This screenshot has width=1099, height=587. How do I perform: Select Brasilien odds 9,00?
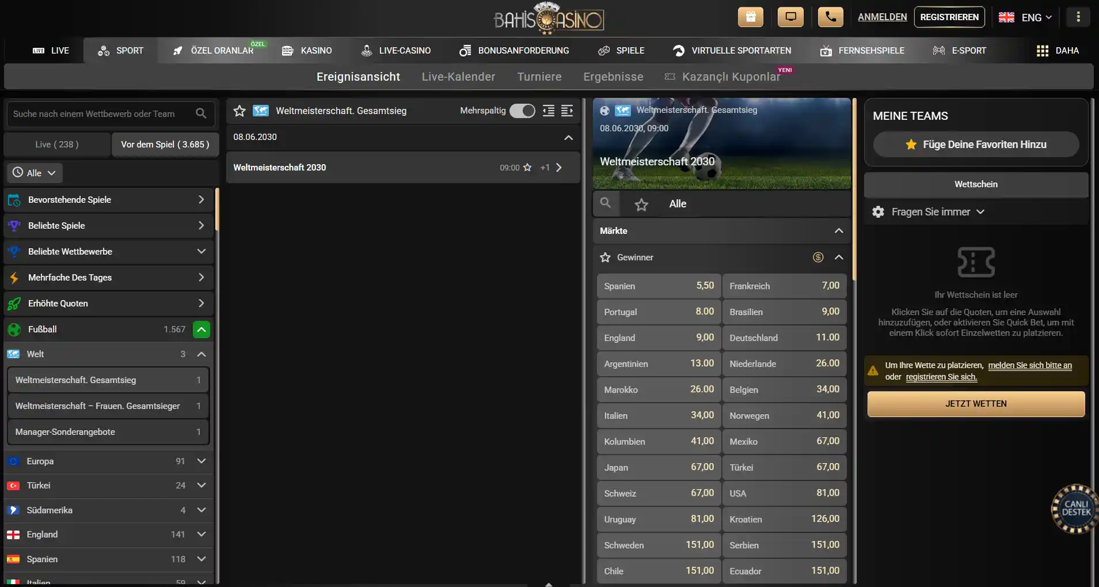[784, 312]
